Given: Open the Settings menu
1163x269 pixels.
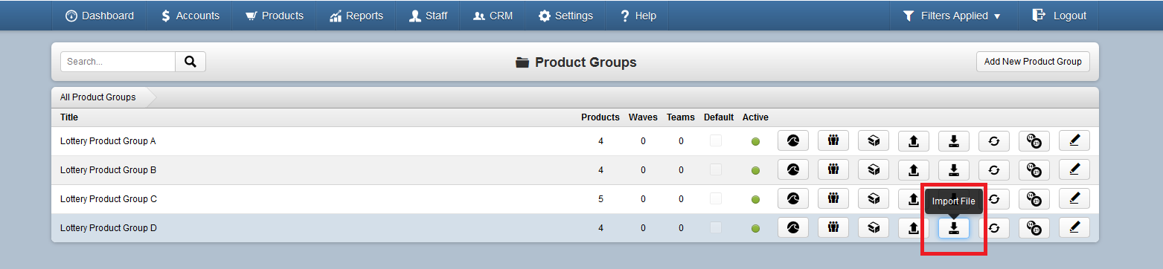Looking at the screenshot, I should click(x=566, y=16).
